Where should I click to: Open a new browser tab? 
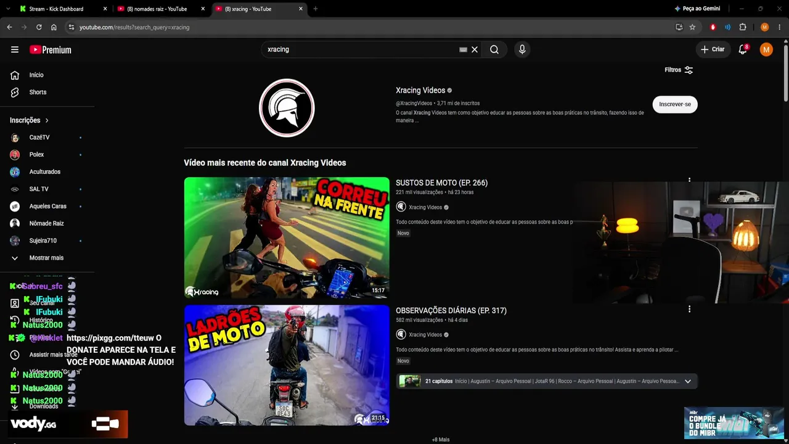point(316,9)
